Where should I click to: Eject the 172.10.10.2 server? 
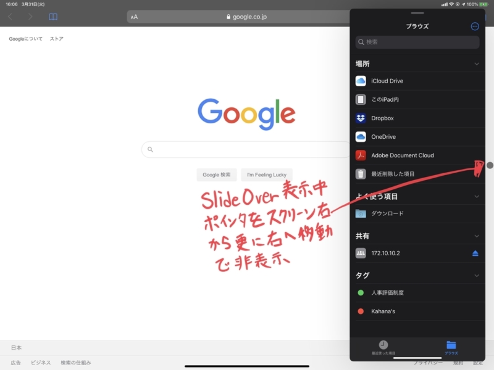[x=475, y=253]
